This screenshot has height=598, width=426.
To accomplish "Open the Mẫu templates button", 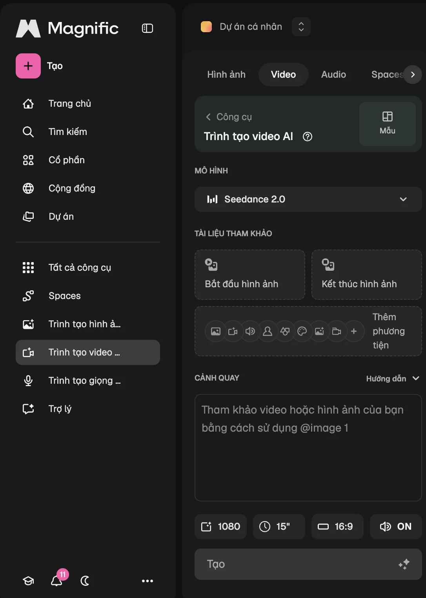I will click(388, 124).
